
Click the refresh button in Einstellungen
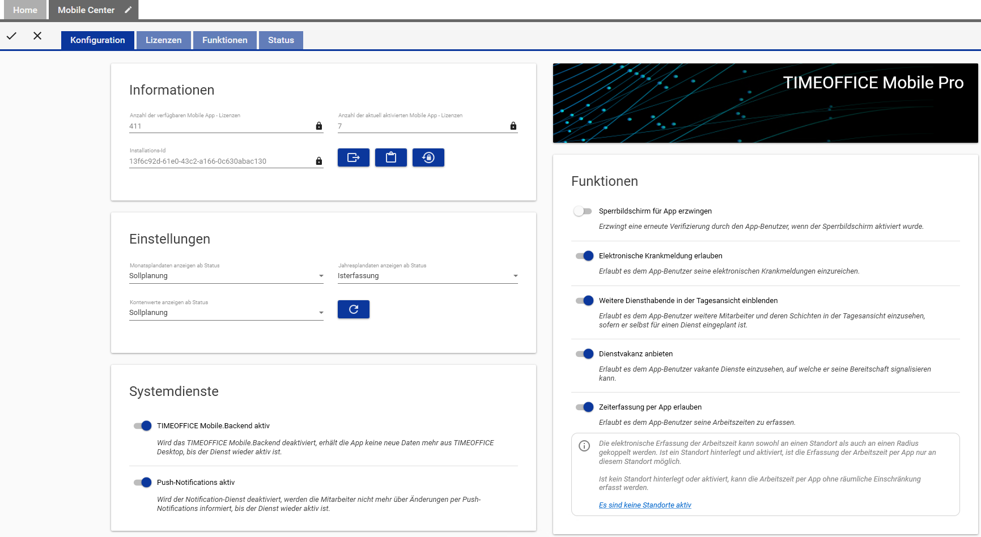click(x=354, y=309)
